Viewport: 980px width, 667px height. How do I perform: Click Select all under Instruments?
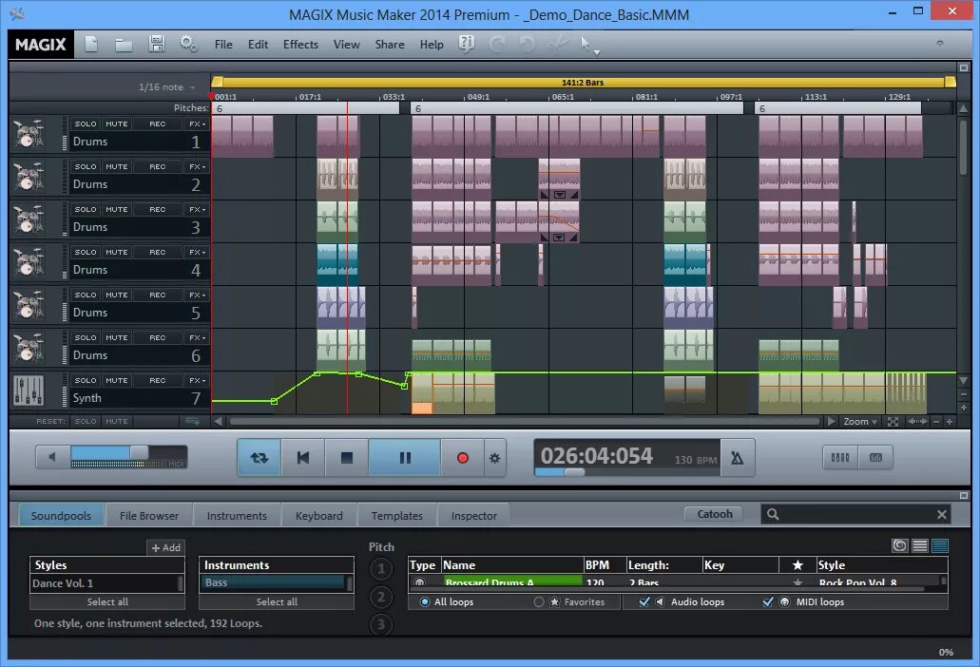click(277, 602)
